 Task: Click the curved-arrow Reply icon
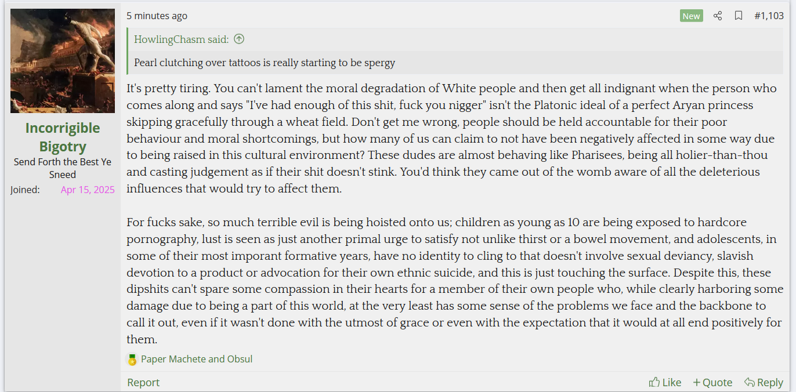click(750, 382)
